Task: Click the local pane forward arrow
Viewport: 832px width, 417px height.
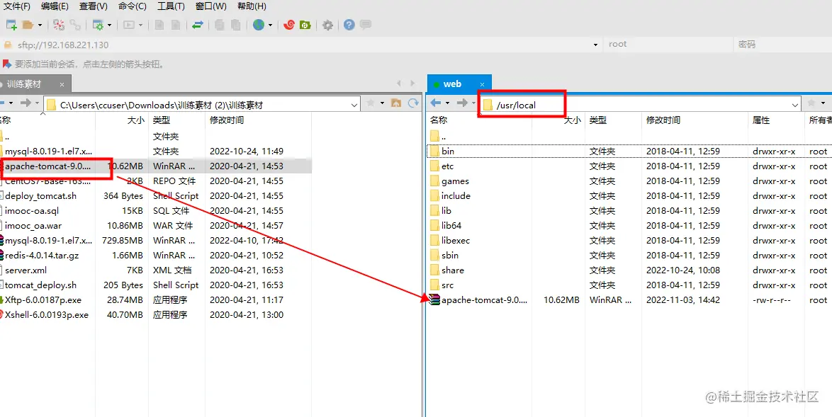Action: tap(26, 103)
